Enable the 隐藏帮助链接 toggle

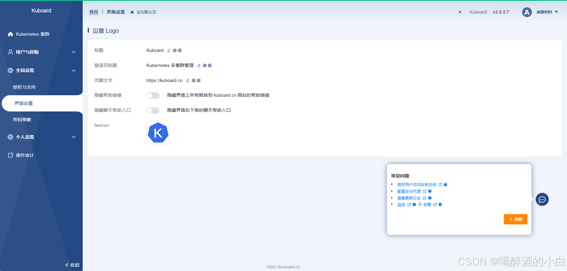tap(153, 95)
